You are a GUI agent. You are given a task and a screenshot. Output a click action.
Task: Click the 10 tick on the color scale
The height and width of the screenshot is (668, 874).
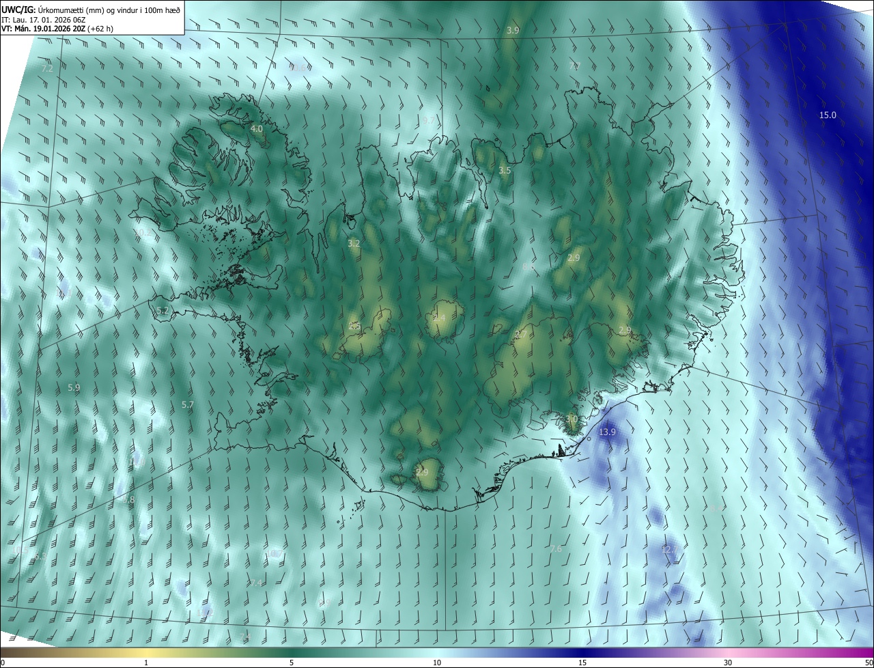coord(437,663)
